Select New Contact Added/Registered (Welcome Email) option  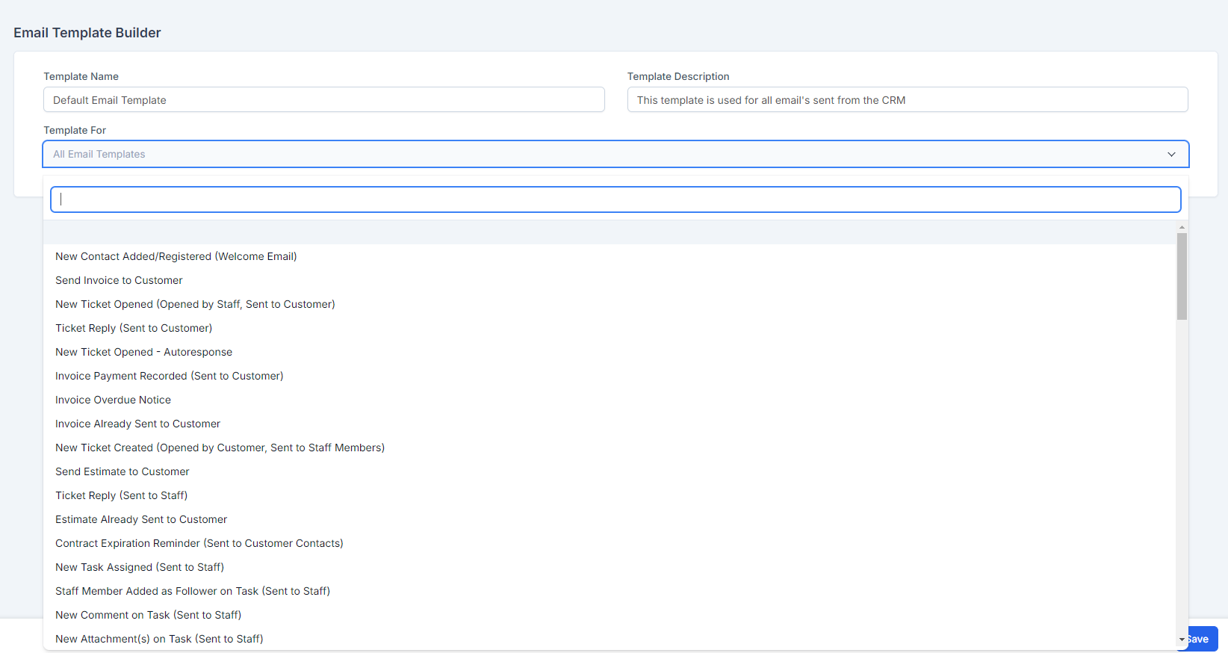coord(176,256)
